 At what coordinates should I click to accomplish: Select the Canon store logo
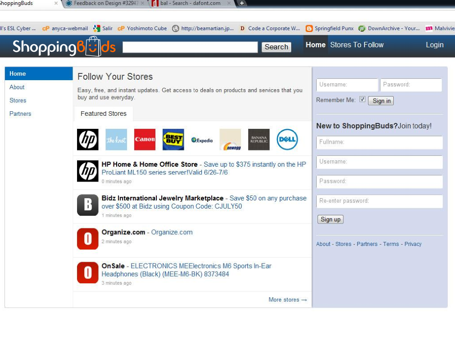(x=145, y=140)
